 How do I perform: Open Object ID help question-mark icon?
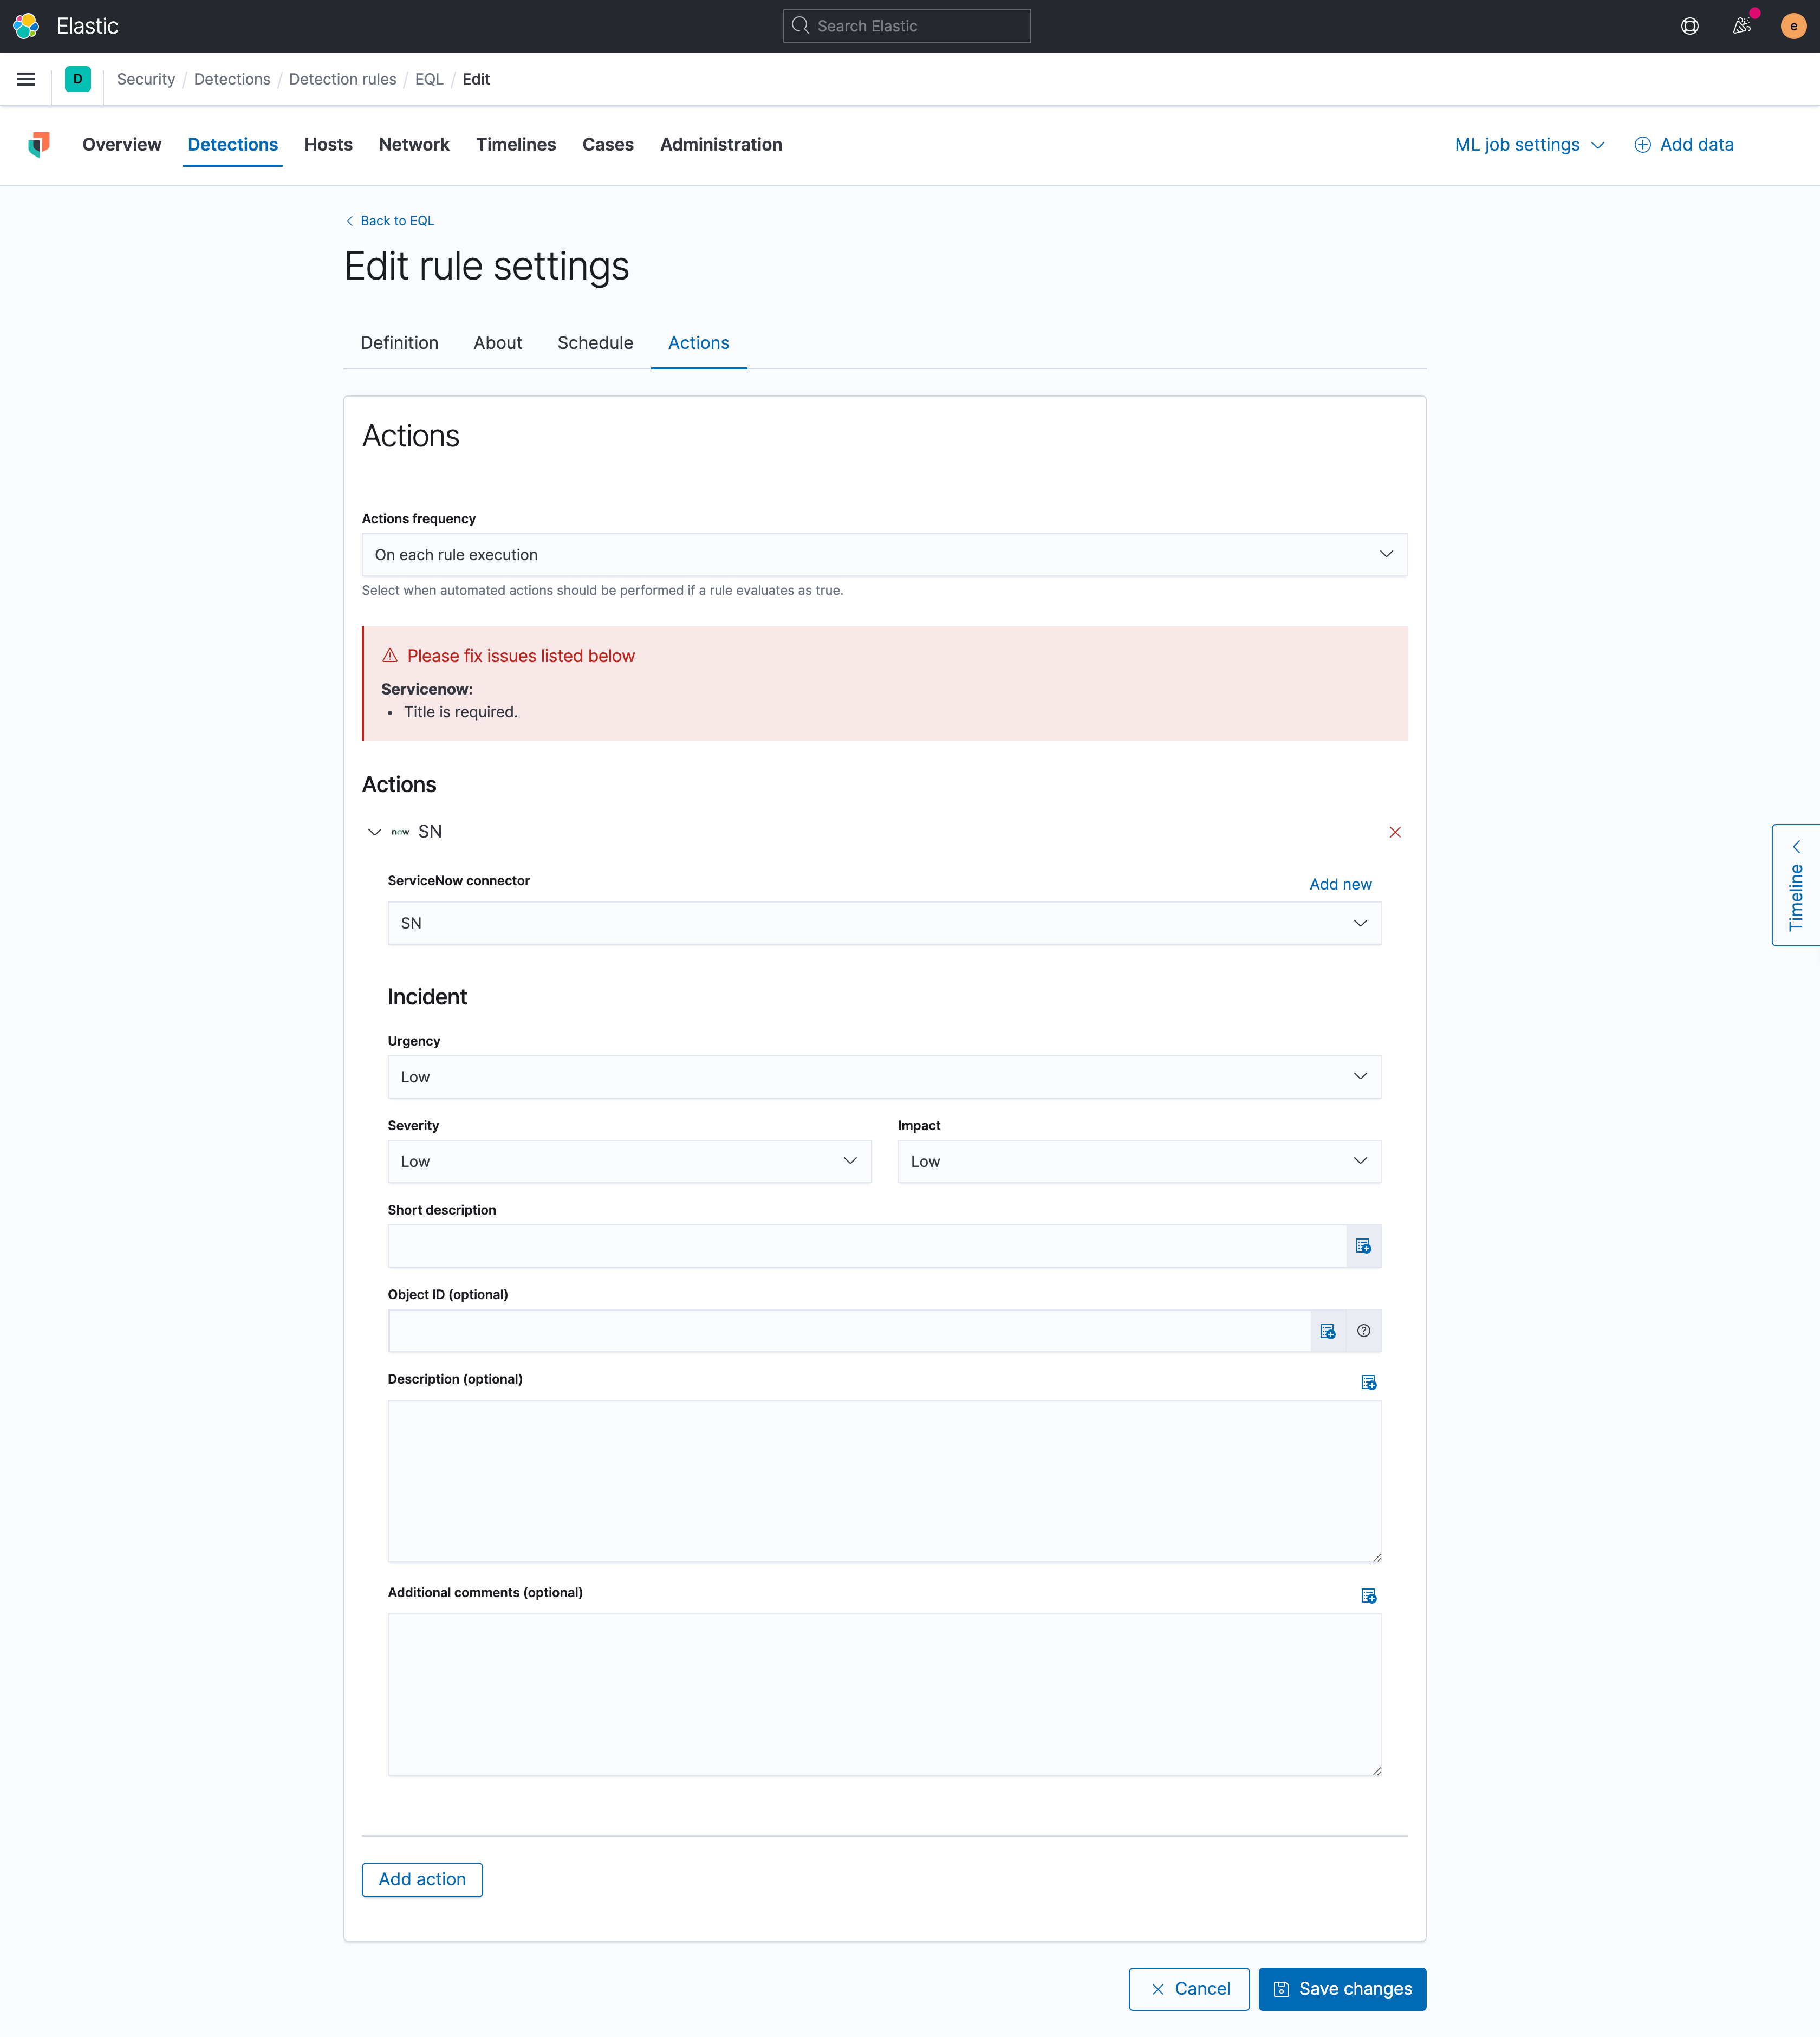[x=1364, y=1331]
